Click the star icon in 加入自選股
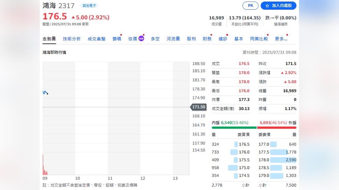The width and height of the screenshot is (339, 190). click(267, 6)
